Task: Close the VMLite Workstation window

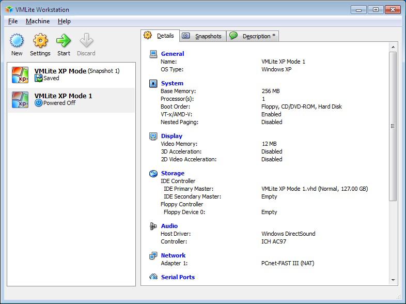Action: coord(393,10)
